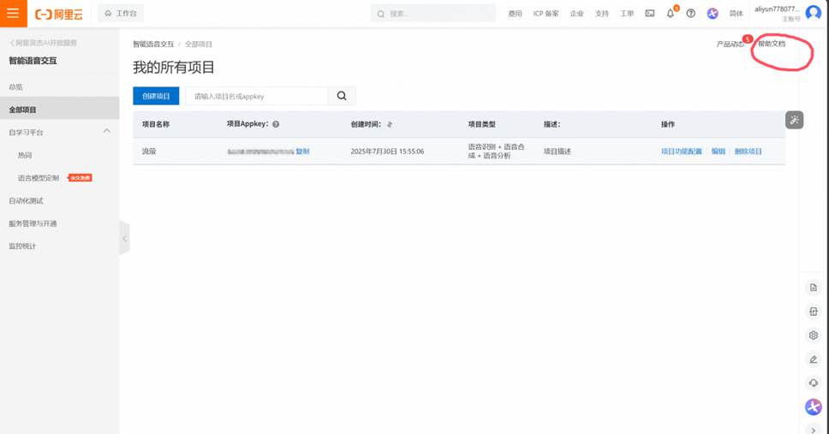The width and height of the screenshot is (829, 434).
Task: Sort projects by 创建时间 column
Action: (390, 124)
